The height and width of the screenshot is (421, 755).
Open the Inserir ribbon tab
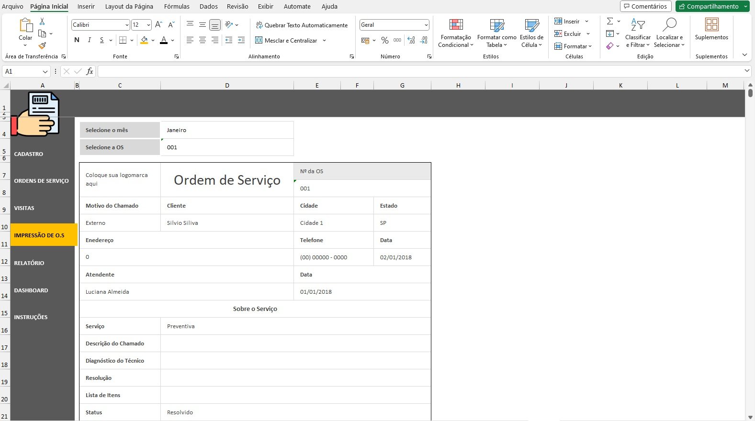86,6
